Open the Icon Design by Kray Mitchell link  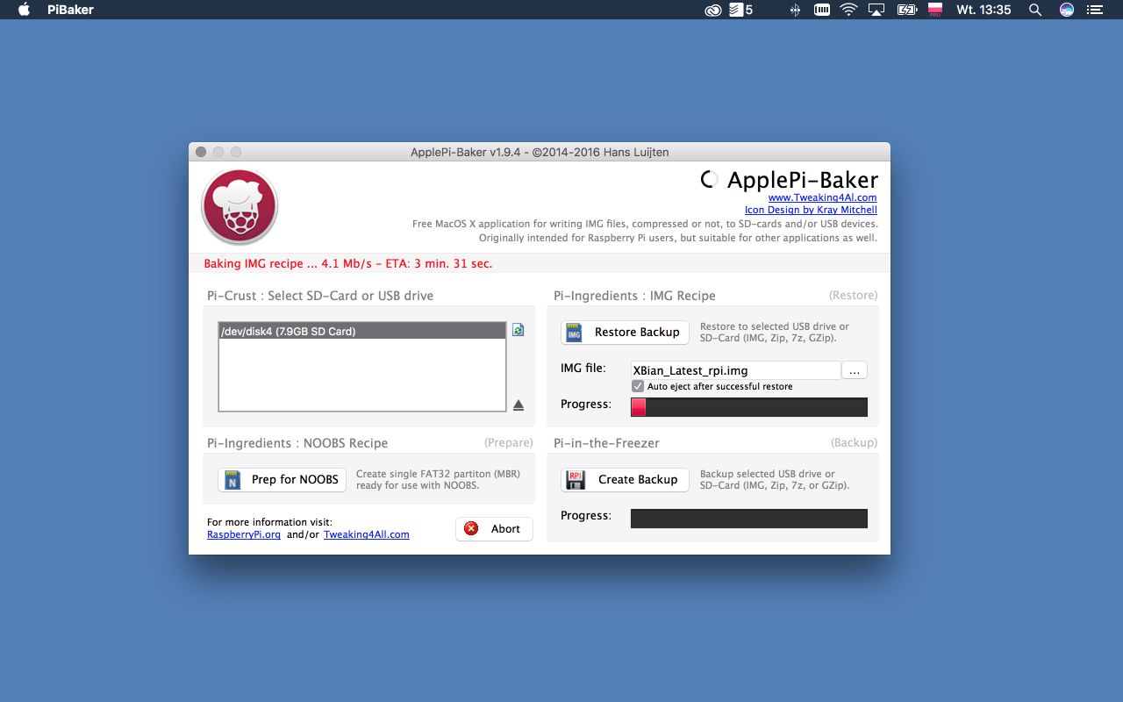811,210
